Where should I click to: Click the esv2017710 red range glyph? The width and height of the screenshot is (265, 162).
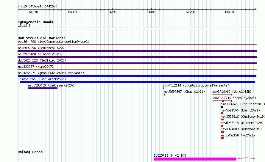click(223, 101)
